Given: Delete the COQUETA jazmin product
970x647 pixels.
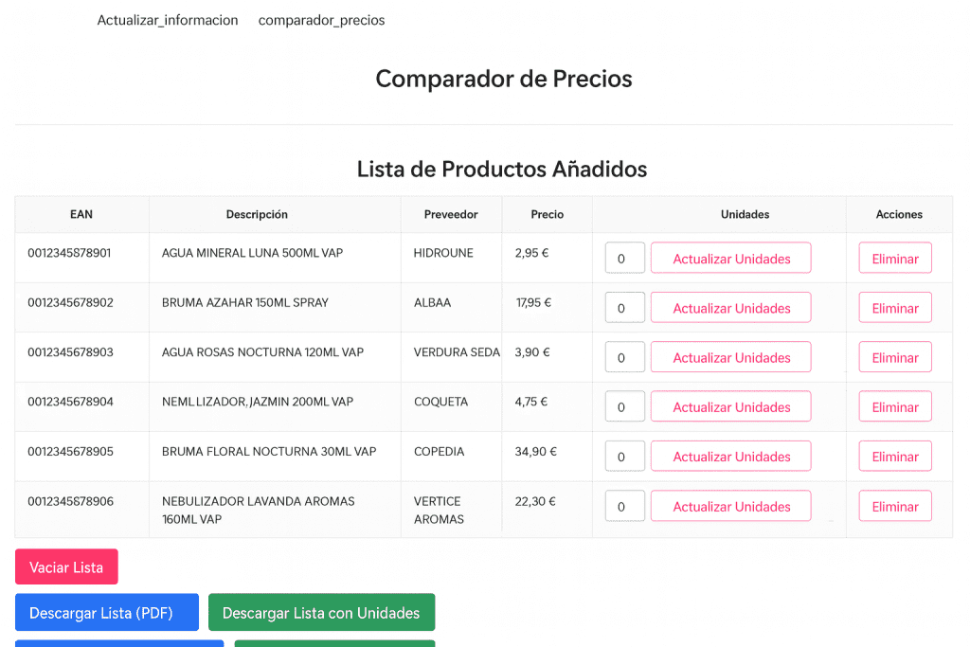Looking at the screenshot, I should 894,407.
